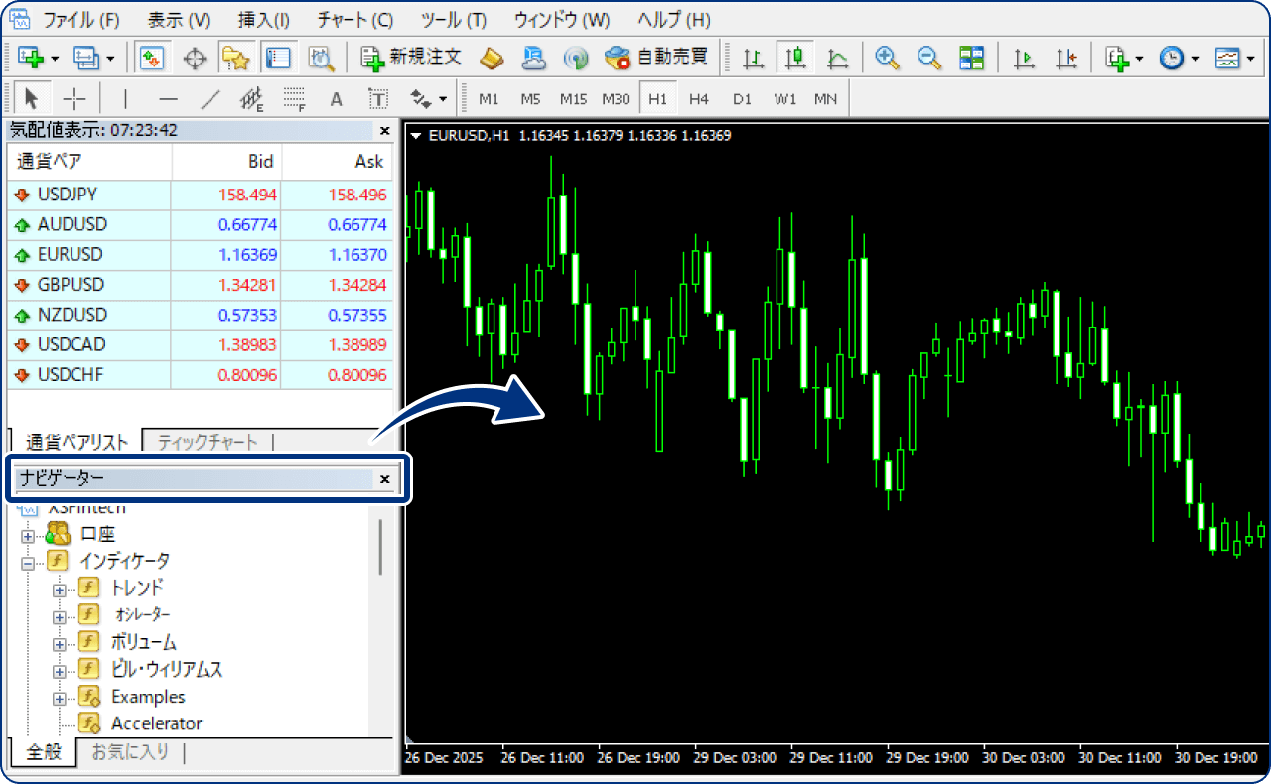Click the 自動売買 auto trading button

pyautogui.click(x=657, y=58)
